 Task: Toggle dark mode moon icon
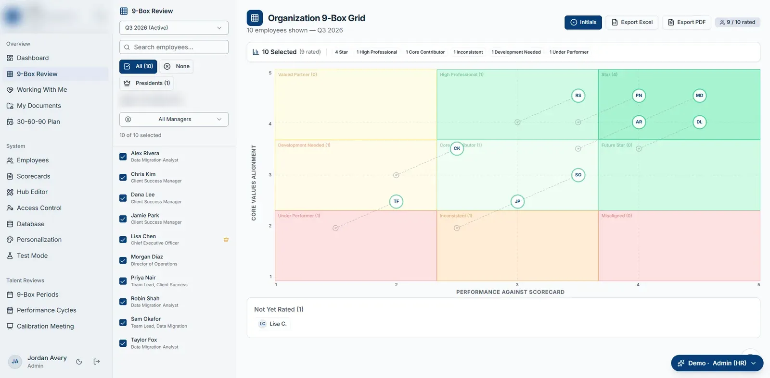tap(79, 362)
